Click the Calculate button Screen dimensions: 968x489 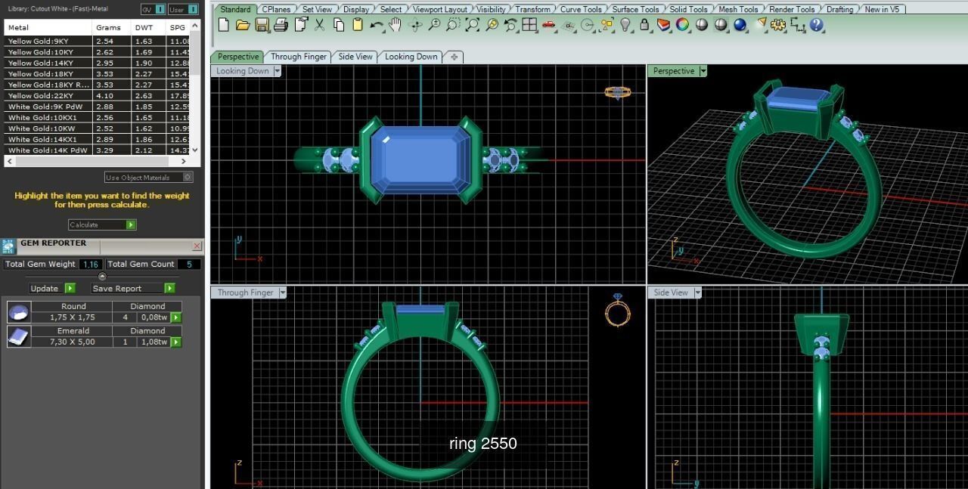click(x=102, y=224)
